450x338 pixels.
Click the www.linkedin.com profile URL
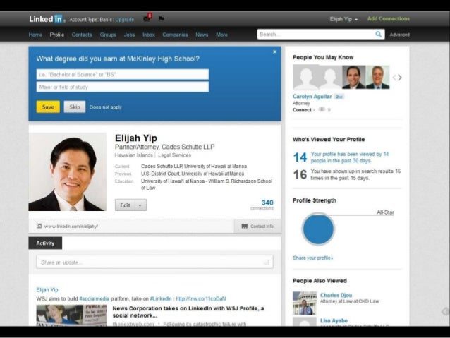pyautogui.click(x=71, y=227)
